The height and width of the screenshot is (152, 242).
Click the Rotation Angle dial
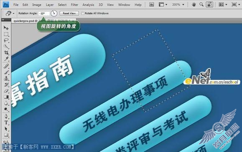54,13
